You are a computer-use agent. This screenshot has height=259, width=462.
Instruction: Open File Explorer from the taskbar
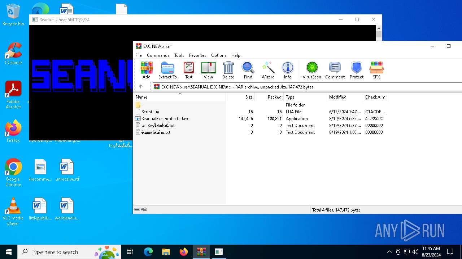(x=166, y=252)
